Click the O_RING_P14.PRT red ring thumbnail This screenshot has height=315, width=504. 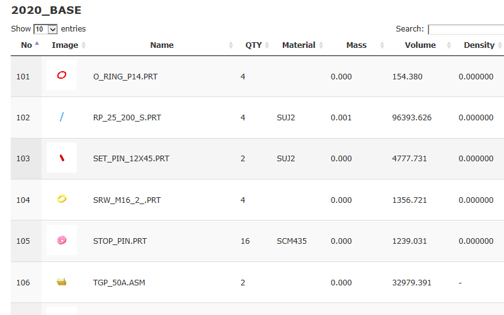click(x=62, y=76)
